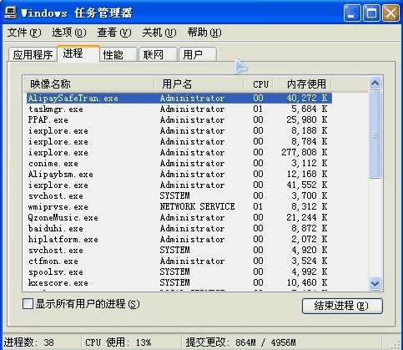Image resolution: width=403 pixels, height=350 pixels.
Task: Click the process list scrollbar thumb
Action: [x=375, y=134]
